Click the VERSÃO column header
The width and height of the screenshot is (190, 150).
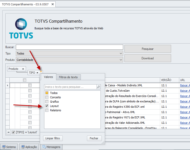pos(170,80)
